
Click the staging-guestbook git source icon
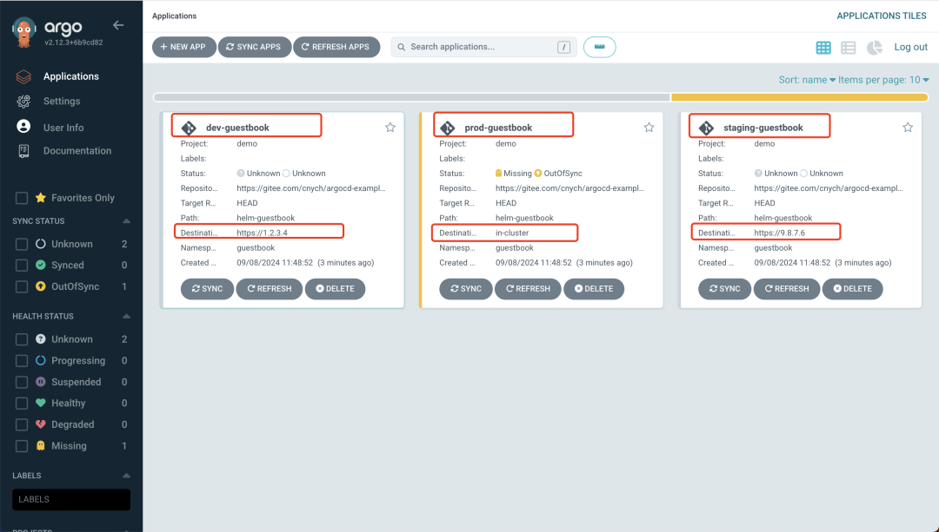(707, 128)
